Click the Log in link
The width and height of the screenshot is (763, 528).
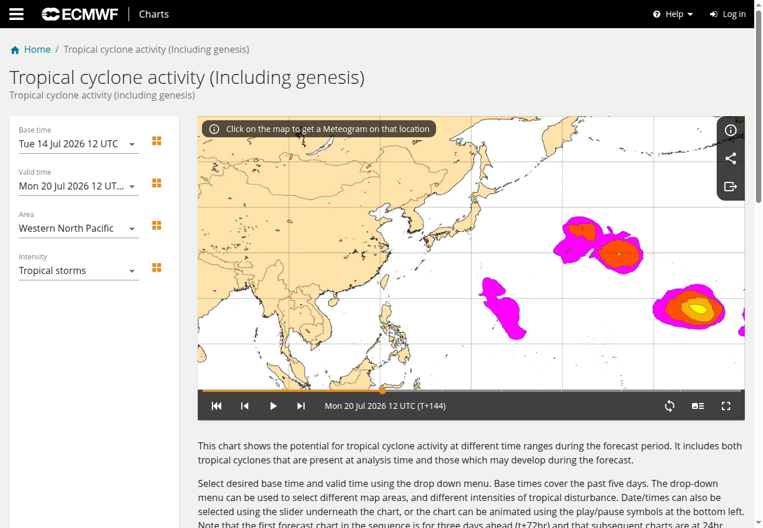728,14
